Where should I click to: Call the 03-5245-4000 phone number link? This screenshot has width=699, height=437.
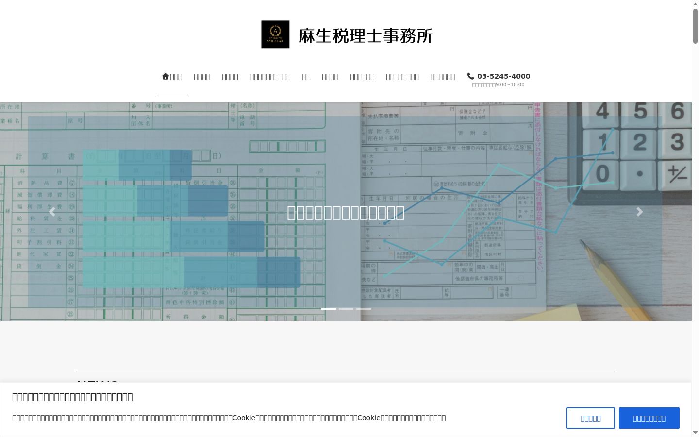pos(503,76)
